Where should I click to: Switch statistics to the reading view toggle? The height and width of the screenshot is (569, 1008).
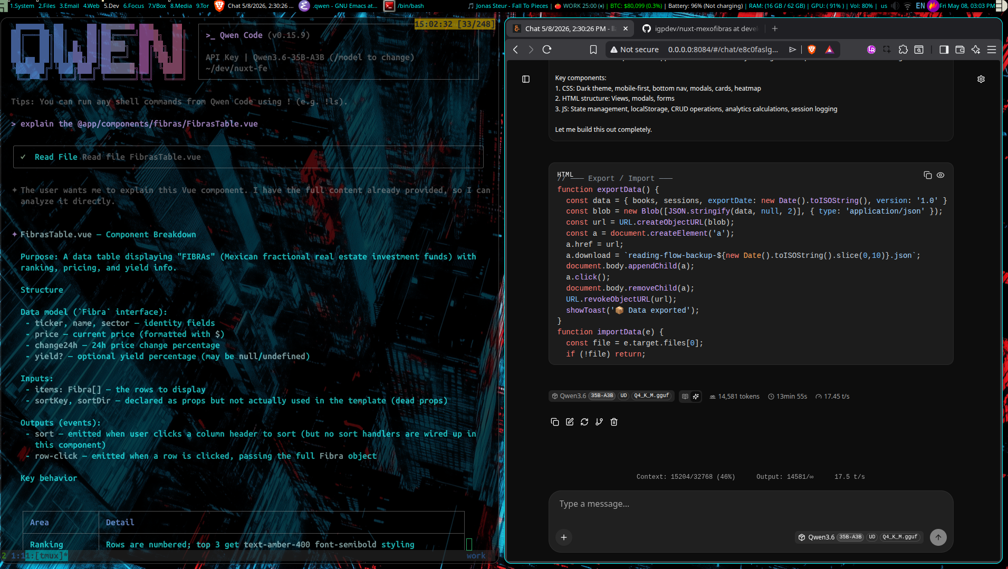[685, 396]
